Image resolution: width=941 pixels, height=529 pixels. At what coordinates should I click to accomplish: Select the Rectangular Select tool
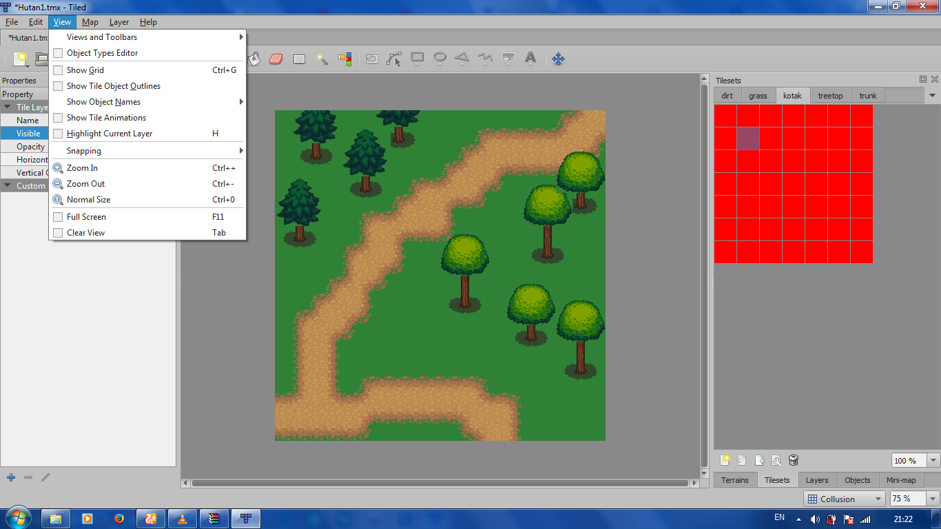pyautogui.click(x=299, y=59)
